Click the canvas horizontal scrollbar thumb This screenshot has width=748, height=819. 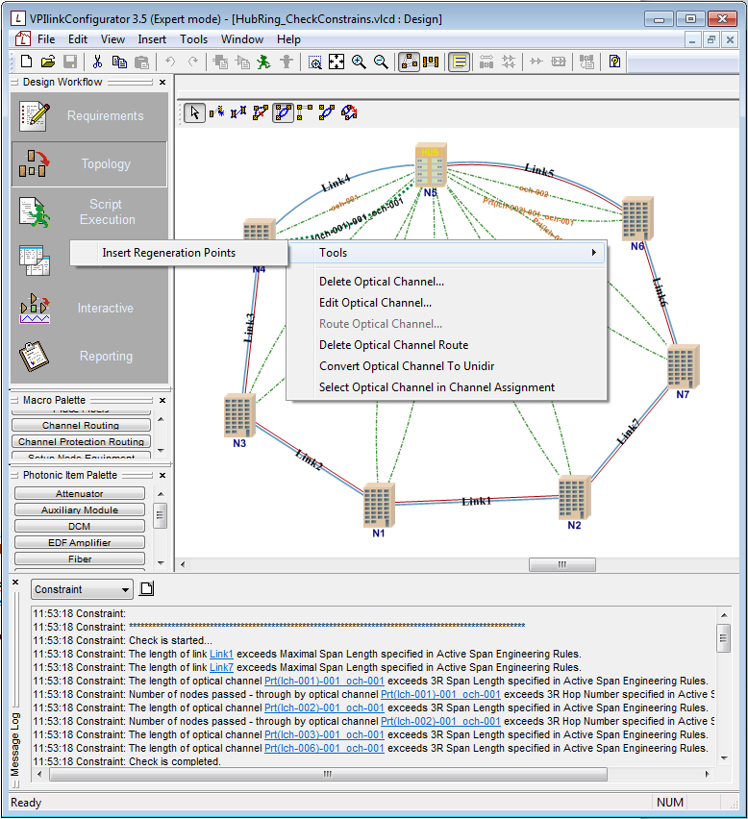click(x=562, y=564)
